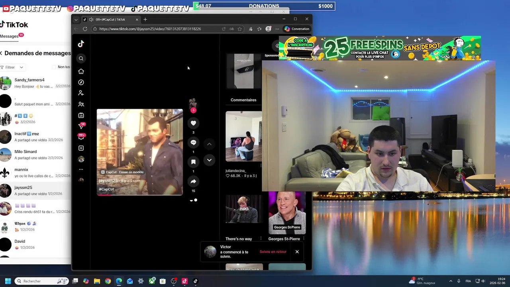Open the Windows Start menu
Screen dimensions: 510x287
click(x=8, y=281)
